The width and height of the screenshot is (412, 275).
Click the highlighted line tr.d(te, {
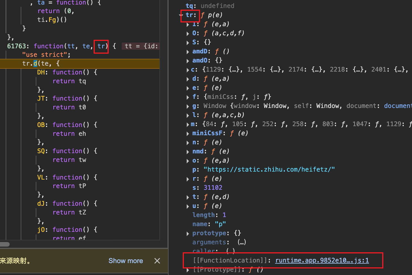[x=80, y=63]
